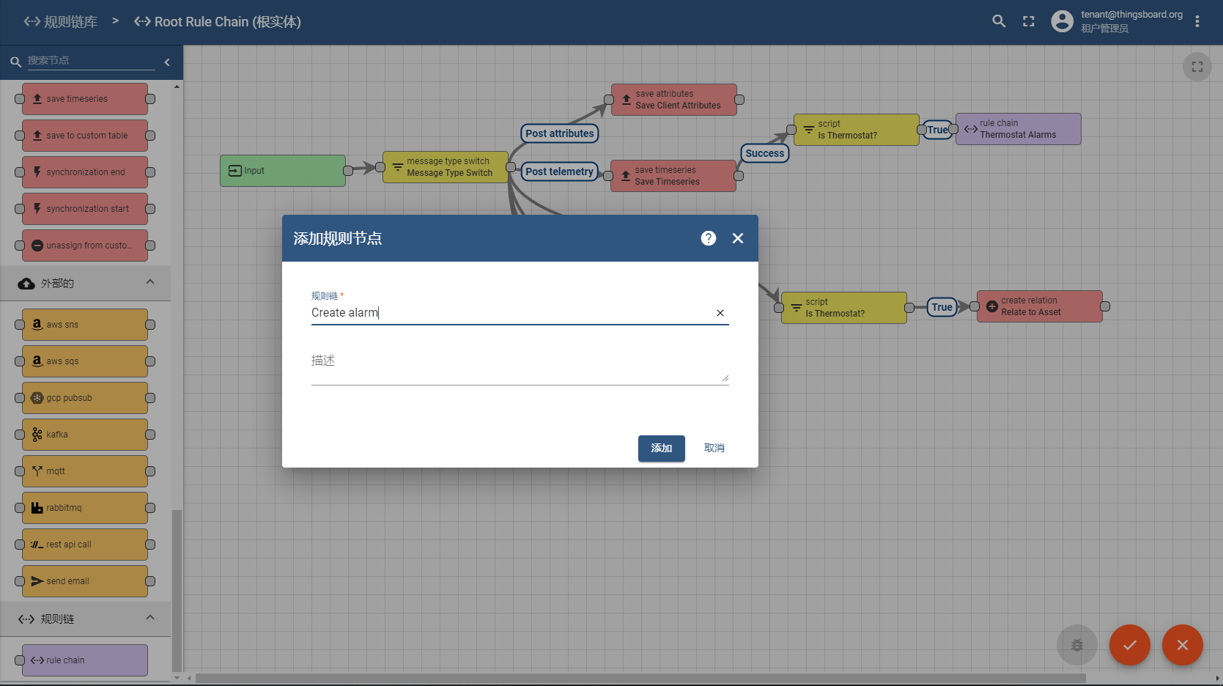Click the Input node output port
This screenshot has width=1223, height=686.
tap(348, 171)
